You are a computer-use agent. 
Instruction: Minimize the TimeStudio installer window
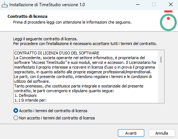138,5
